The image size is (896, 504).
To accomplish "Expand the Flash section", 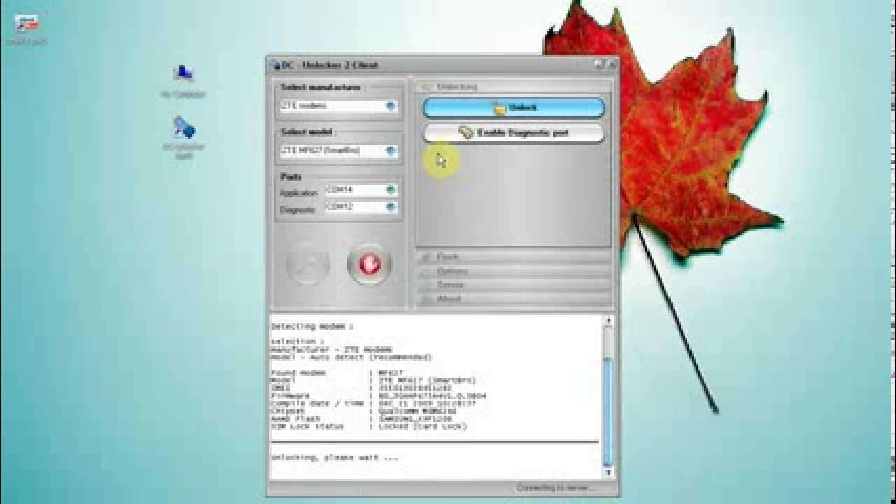I will [x=514, y=257].
